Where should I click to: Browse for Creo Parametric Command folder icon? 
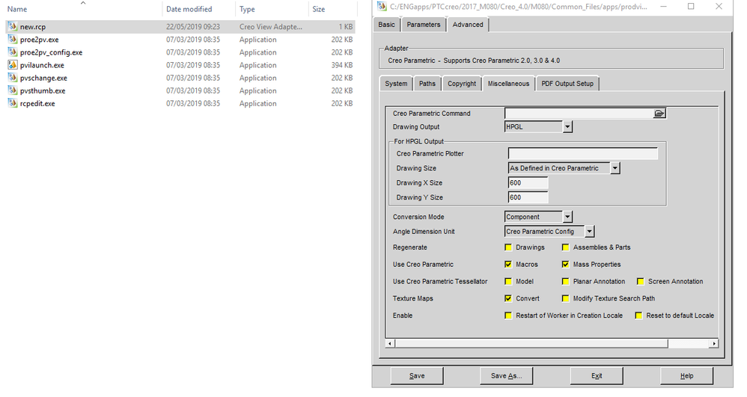point(659,114)
